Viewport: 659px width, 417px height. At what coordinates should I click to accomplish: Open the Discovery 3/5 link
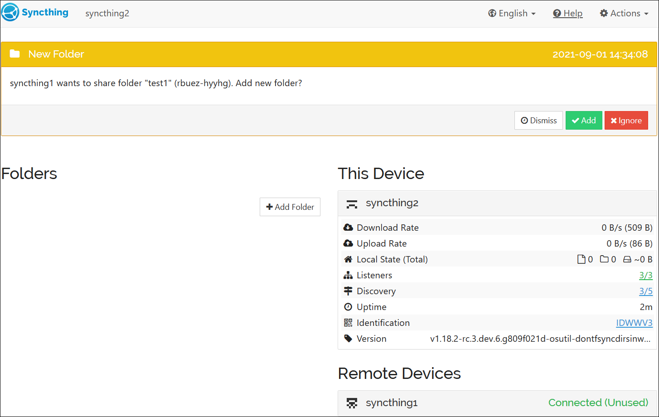click(646, 291)
